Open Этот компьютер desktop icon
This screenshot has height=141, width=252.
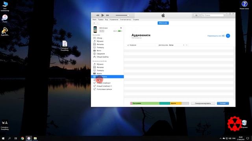5,6
